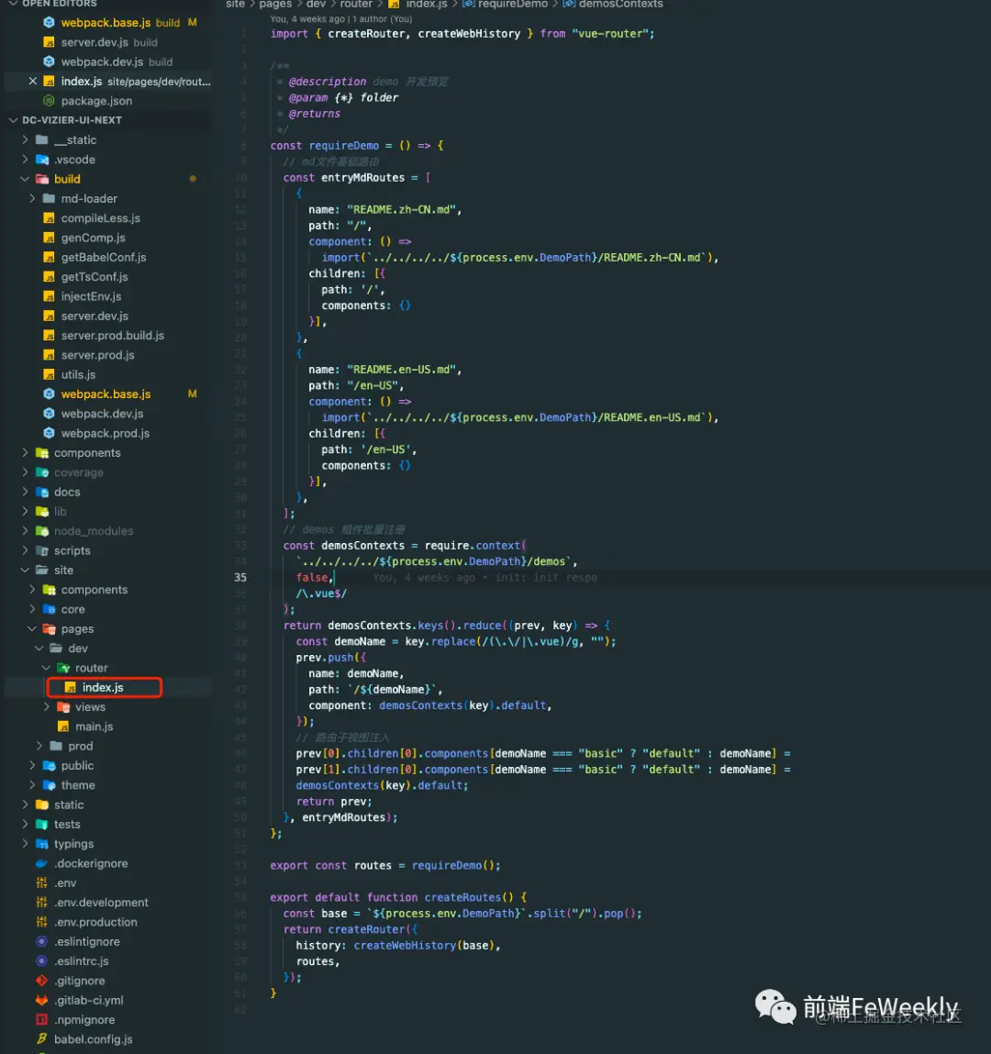Click the index.js breadcrumb segment
This screenshot has height=1054, width=991.
click(427, 5)
